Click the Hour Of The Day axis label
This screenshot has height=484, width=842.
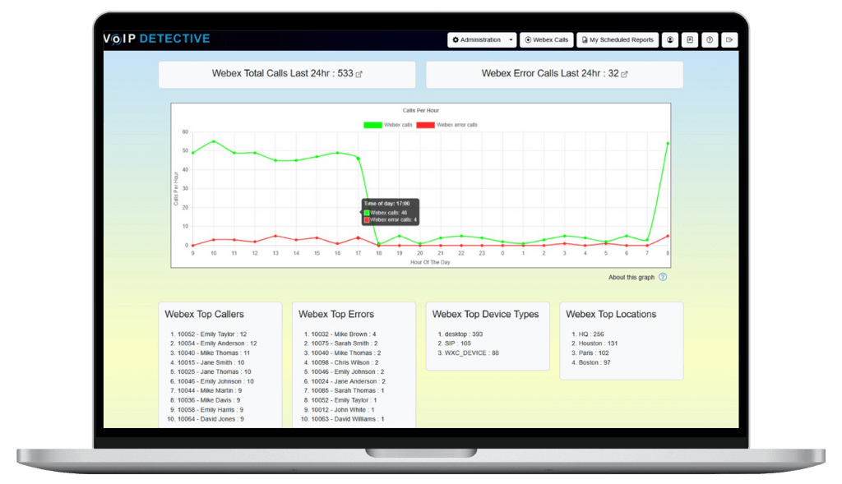(430, 262)
